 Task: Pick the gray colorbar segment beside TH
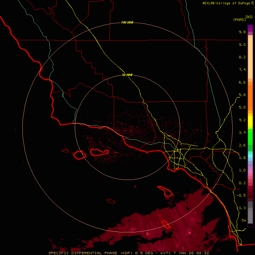[x=250, y=218]
